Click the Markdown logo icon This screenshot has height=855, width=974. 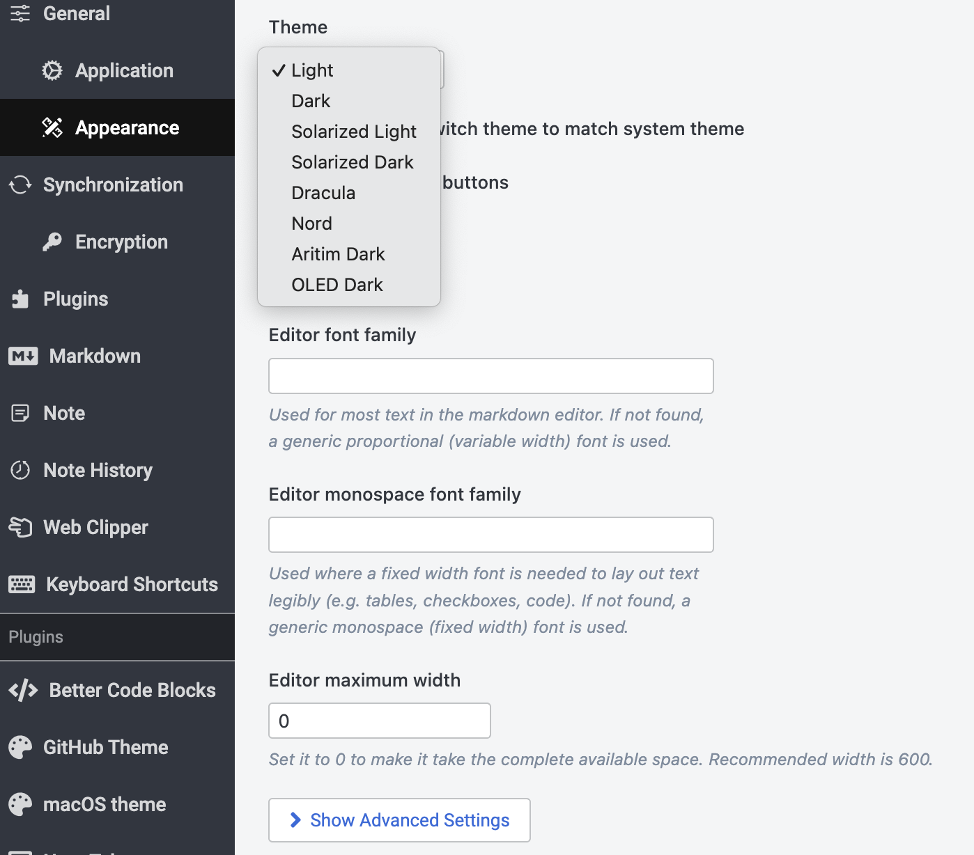pos(23,356)
